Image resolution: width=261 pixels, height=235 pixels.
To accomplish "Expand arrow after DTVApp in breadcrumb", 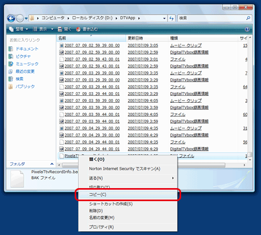I will tap(139, 18).
